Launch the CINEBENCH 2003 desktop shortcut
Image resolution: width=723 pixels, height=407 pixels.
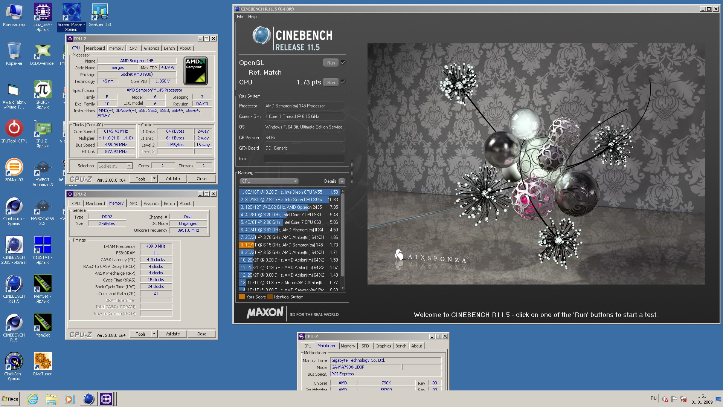pos(14,250)
